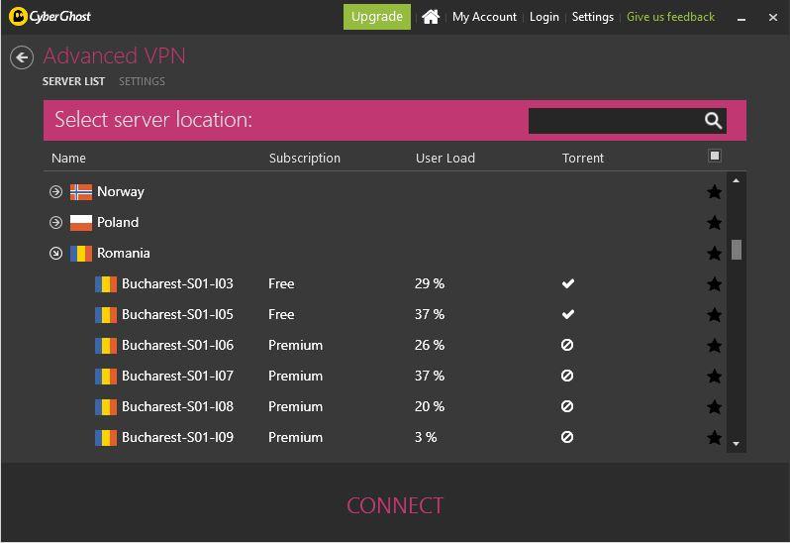Viewport: 790px width, 543px height.
Task: Star the Bucharest-S01-I05 server
Action: pyautogui.click(x=714, y=315)
